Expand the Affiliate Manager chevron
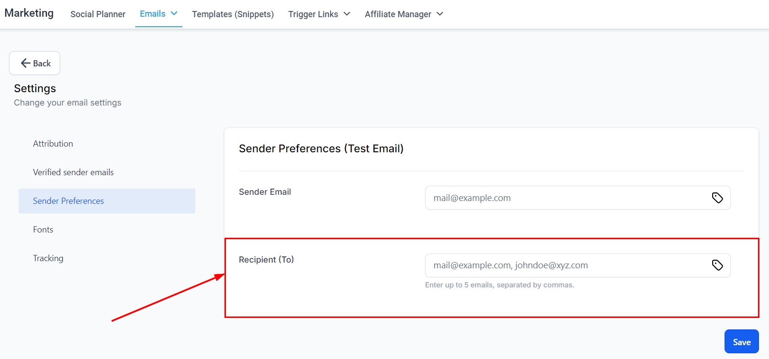The height and width of the screenshot is (359, 769). click(x=440, y=14)
